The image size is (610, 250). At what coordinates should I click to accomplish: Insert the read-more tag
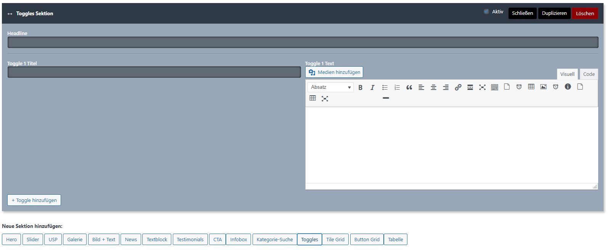pyautogui.click(x=470, y=87)
